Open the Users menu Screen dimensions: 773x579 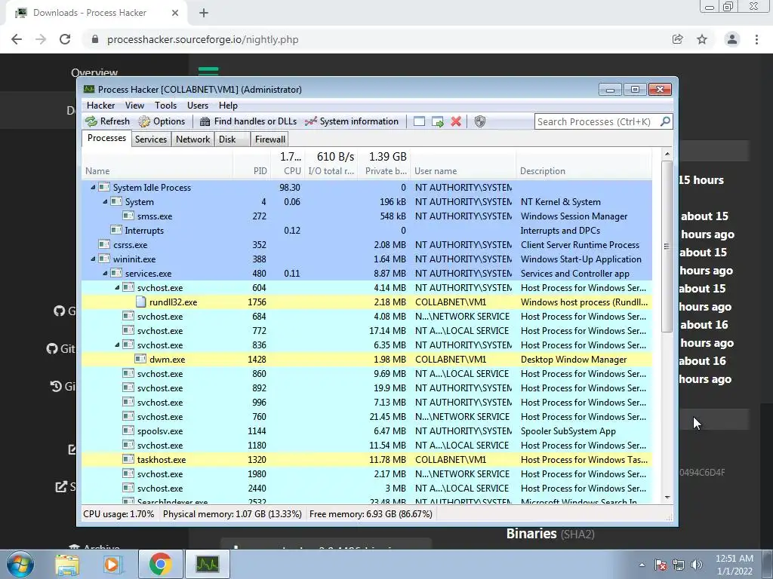click(198, 106)
